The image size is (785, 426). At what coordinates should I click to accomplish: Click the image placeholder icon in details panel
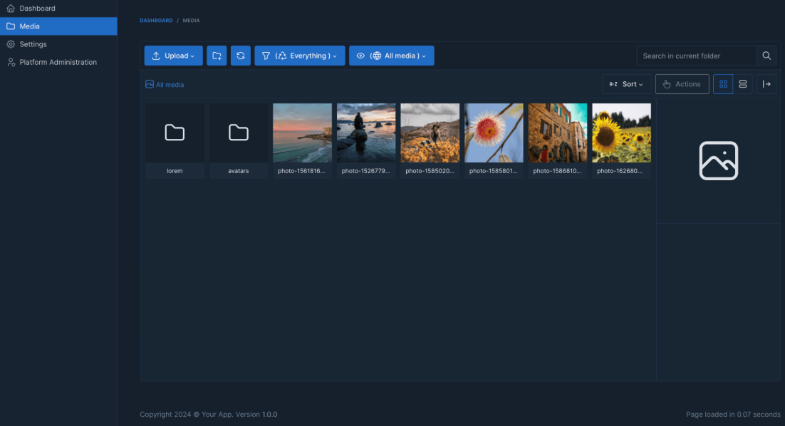(x=719, y=161)
